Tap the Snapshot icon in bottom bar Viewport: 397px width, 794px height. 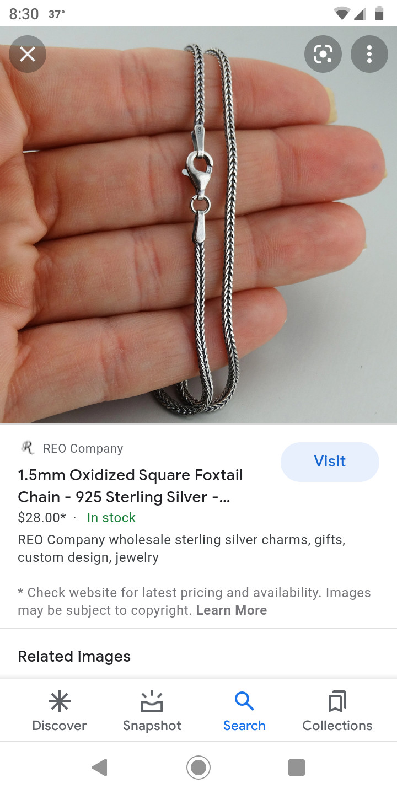(152, 701)
